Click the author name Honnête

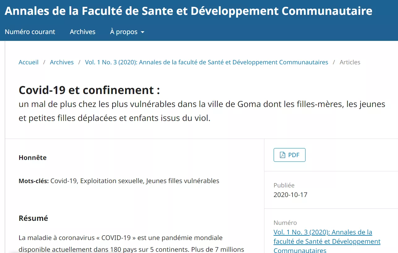pos(32,157)
